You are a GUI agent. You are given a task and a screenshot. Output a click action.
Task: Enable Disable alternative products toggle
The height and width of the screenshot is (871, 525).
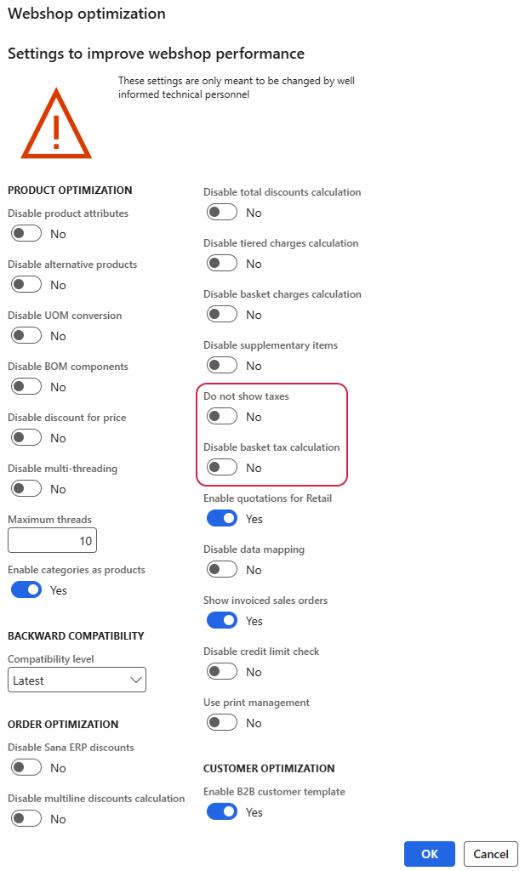[26, 284]
